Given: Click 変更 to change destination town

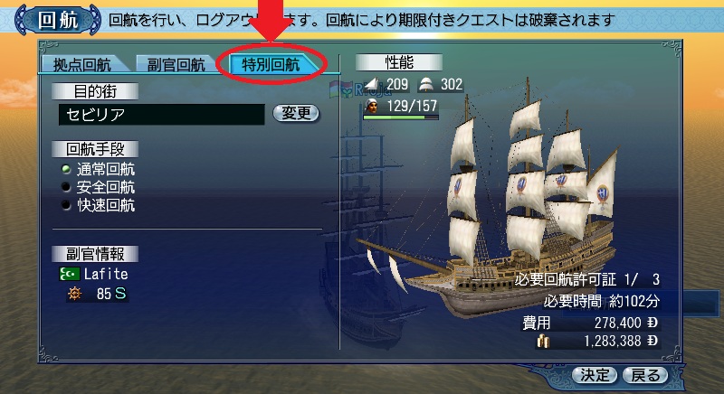Looking at the screenshot, I should tap(296, 113).
